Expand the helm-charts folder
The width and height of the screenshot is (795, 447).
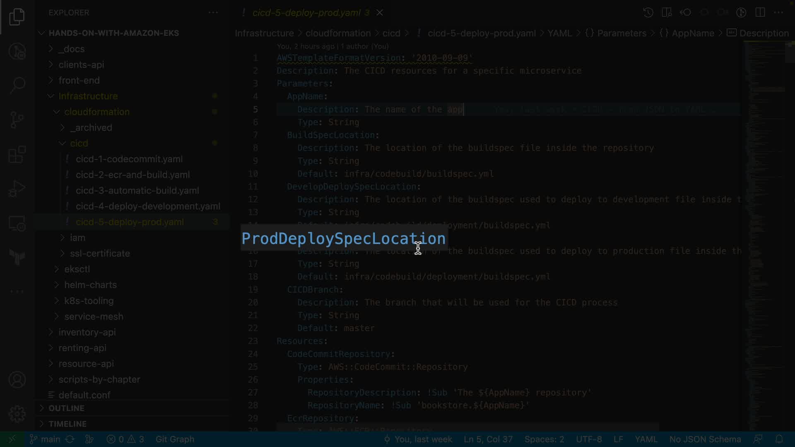click(x=90, y=285)
